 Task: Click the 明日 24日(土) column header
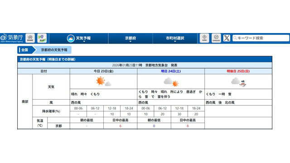171,71
